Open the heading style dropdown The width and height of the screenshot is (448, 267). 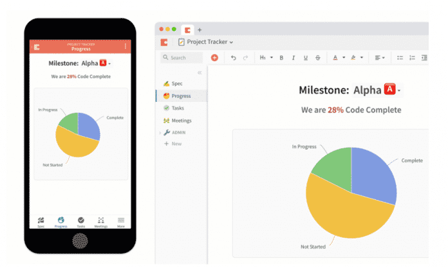tap(266, 57)
